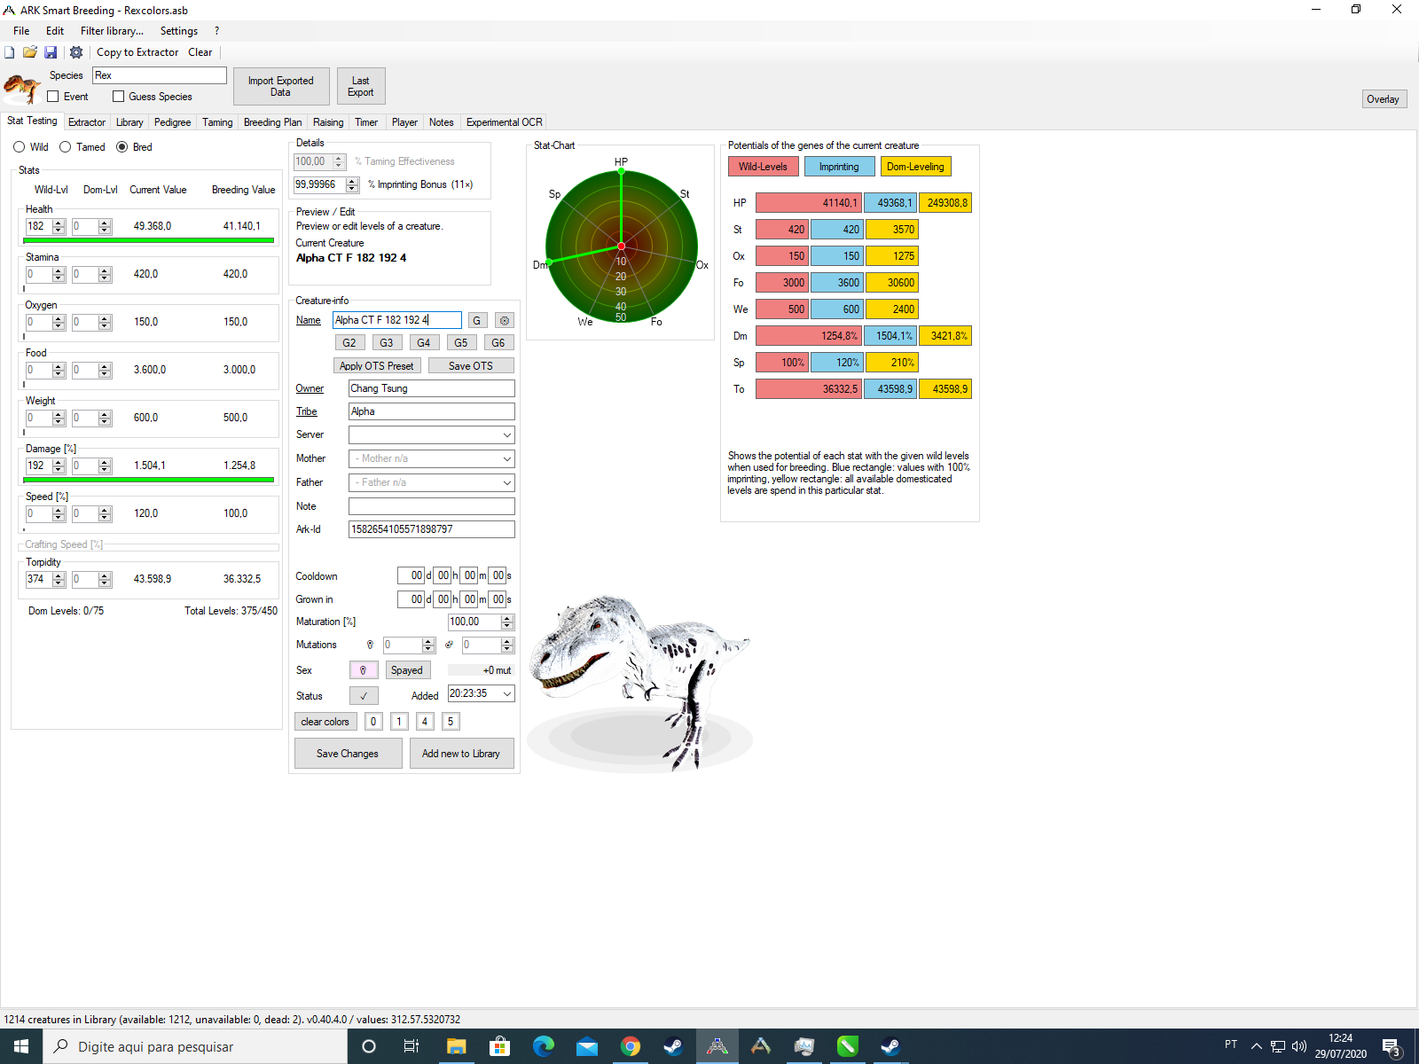
Task: Open the green app icon in the taskbar
Action: coord(847,1046)
